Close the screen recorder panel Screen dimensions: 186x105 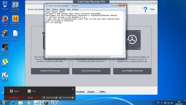73,89
